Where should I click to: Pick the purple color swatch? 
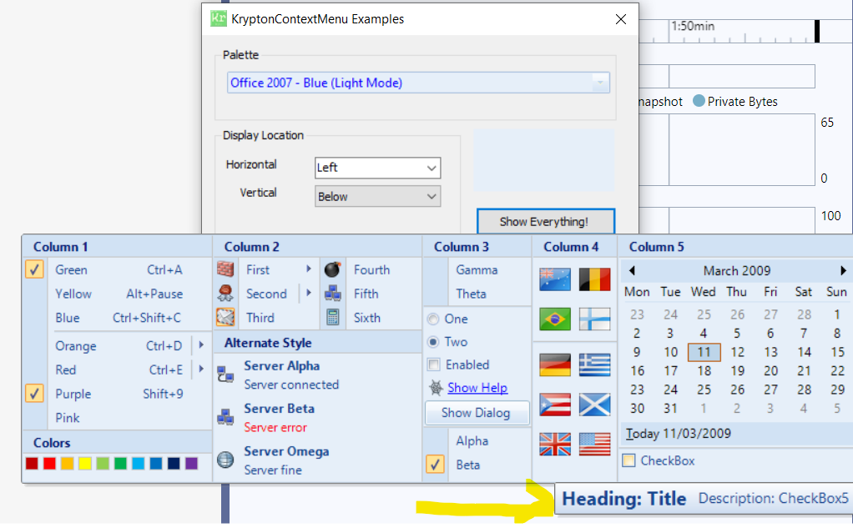pyautogui.click(x=191, y=463)
